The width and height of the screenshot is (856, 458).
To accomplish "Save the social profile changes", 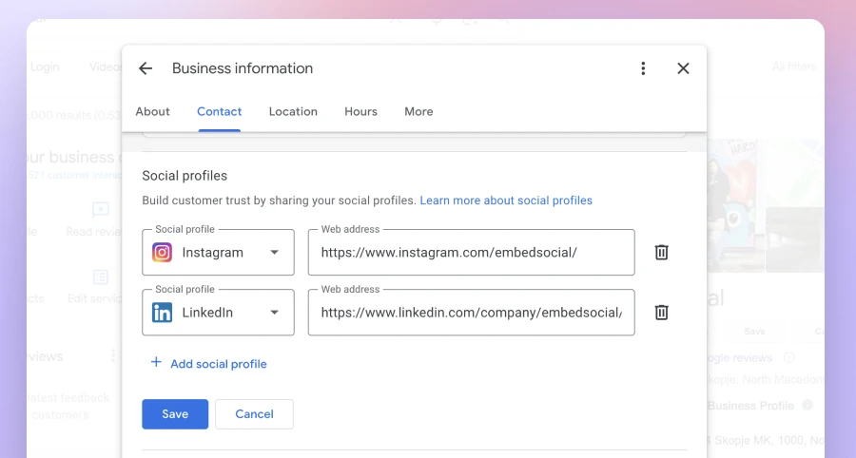I will pyautogui.click(x=175, y=414).
